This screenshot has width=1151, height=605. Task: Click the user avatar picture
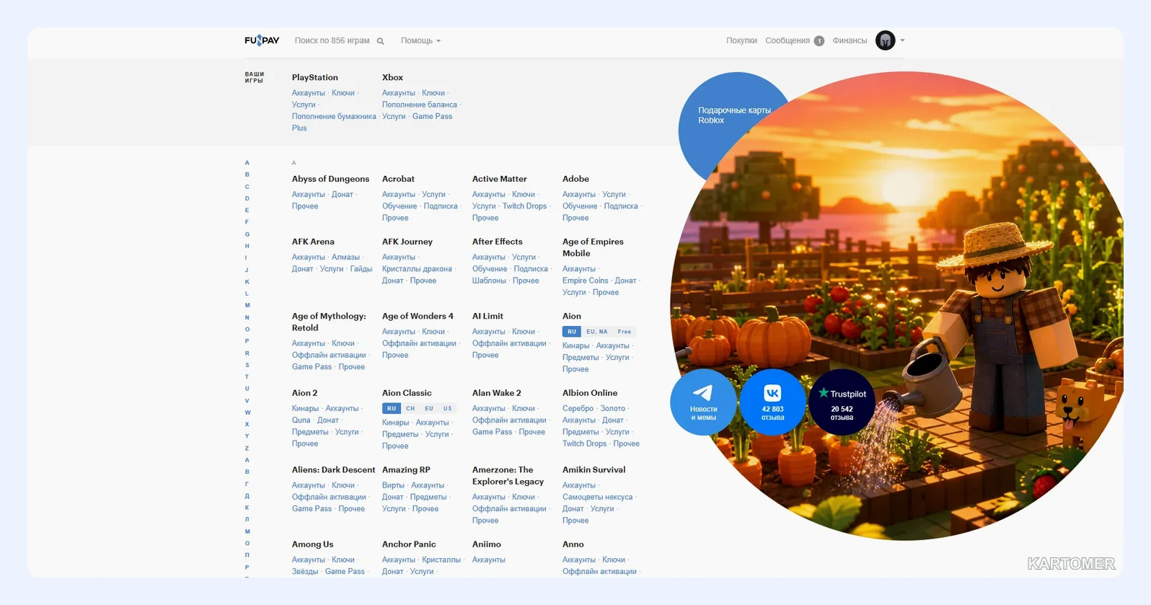pyautogui.click(x=885, y=40)
